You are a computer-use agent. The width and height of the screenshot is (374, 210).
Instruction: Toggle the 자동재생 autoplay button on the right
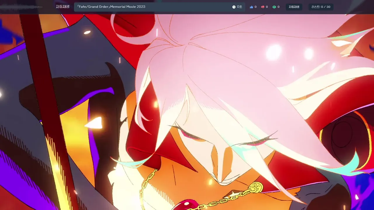[294, 7]
